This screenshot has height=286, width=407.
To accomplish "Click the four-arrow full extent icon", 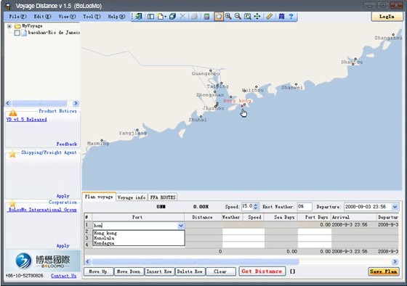I will 257,17.
